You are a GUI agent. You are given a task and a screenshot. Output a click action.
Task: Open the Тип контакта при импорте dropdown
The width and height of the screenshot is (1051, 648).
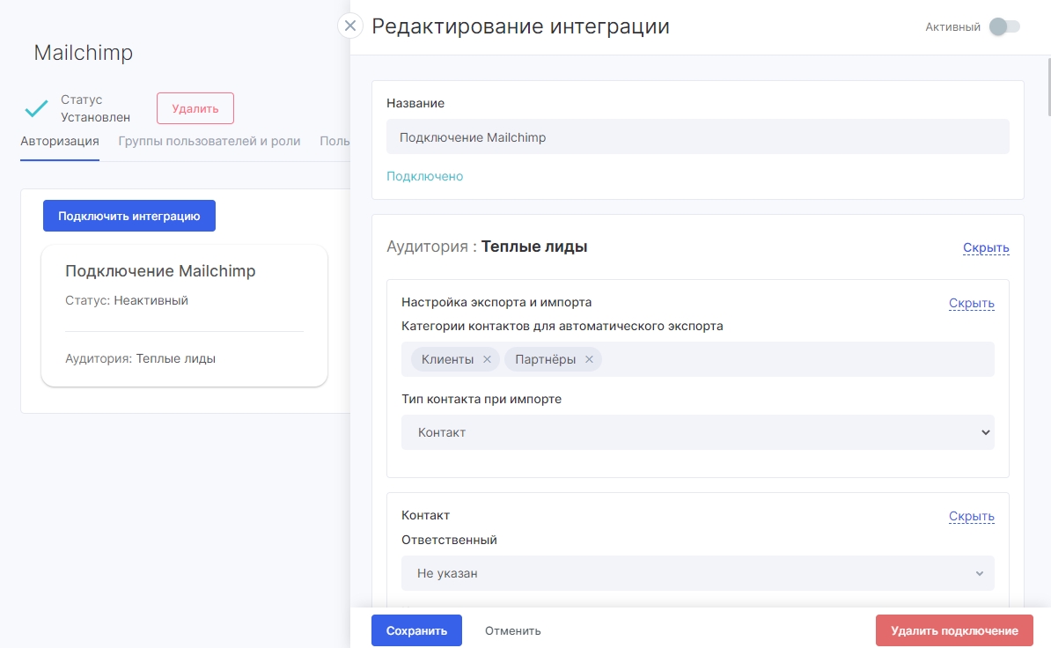[x=697, y=432]
